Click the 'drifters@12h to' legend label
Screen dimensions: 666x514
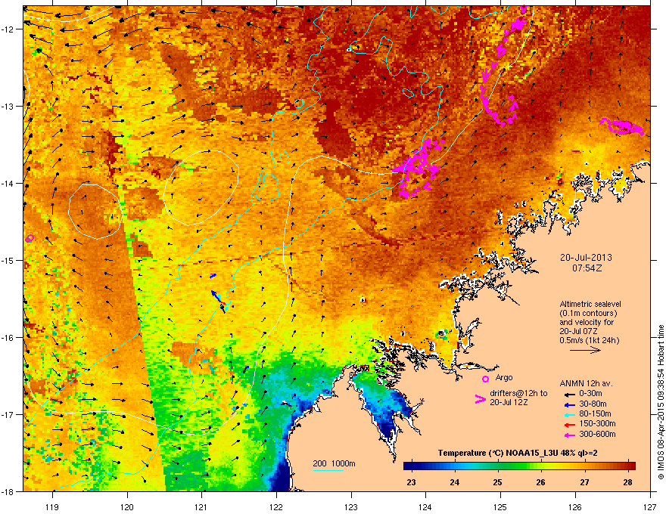point(518,393)
